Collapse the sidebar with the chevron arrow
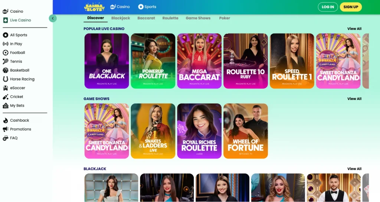The height and width of the screenshot is (202, 380). [53, 18]
